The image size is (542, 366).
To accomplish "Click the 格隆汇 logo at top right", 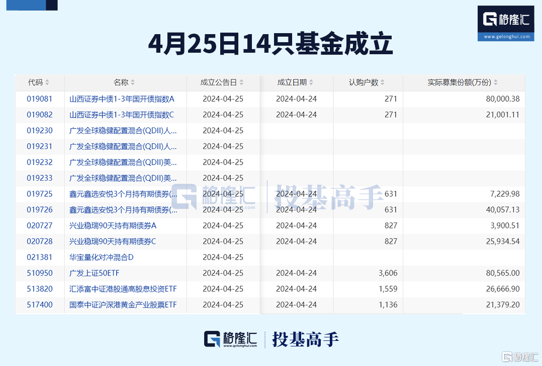I will (506, 20).
